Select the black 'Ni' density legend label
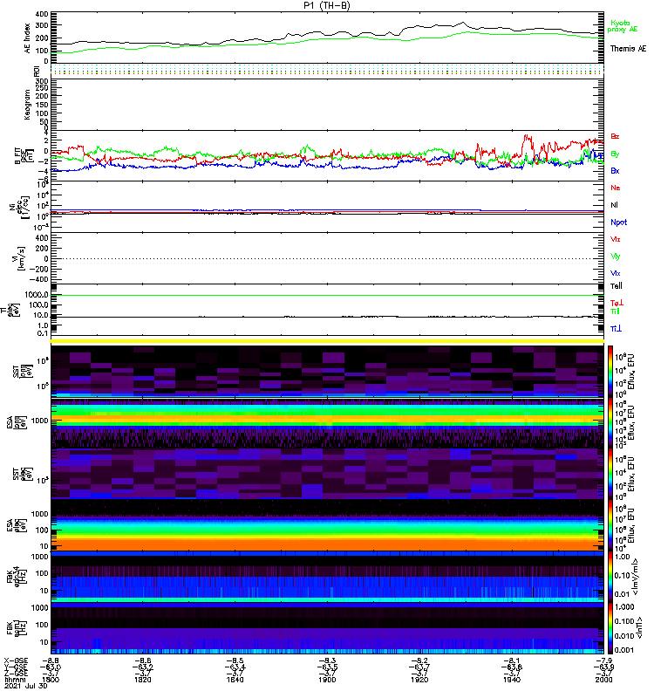The width and height of the screenshot is (654, 698). [x=614, y=205]
